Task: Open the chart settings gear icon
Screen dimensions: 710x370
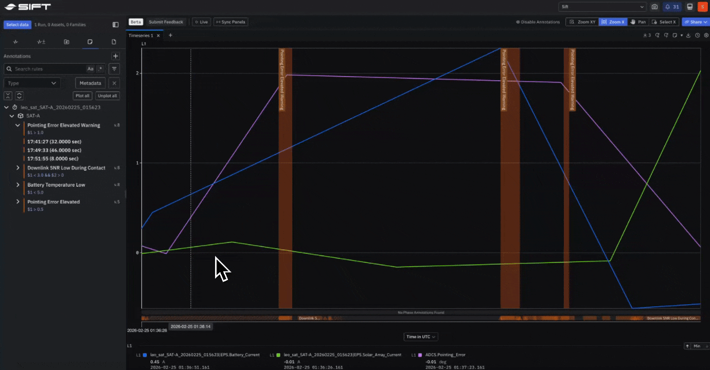Action: 706,35
